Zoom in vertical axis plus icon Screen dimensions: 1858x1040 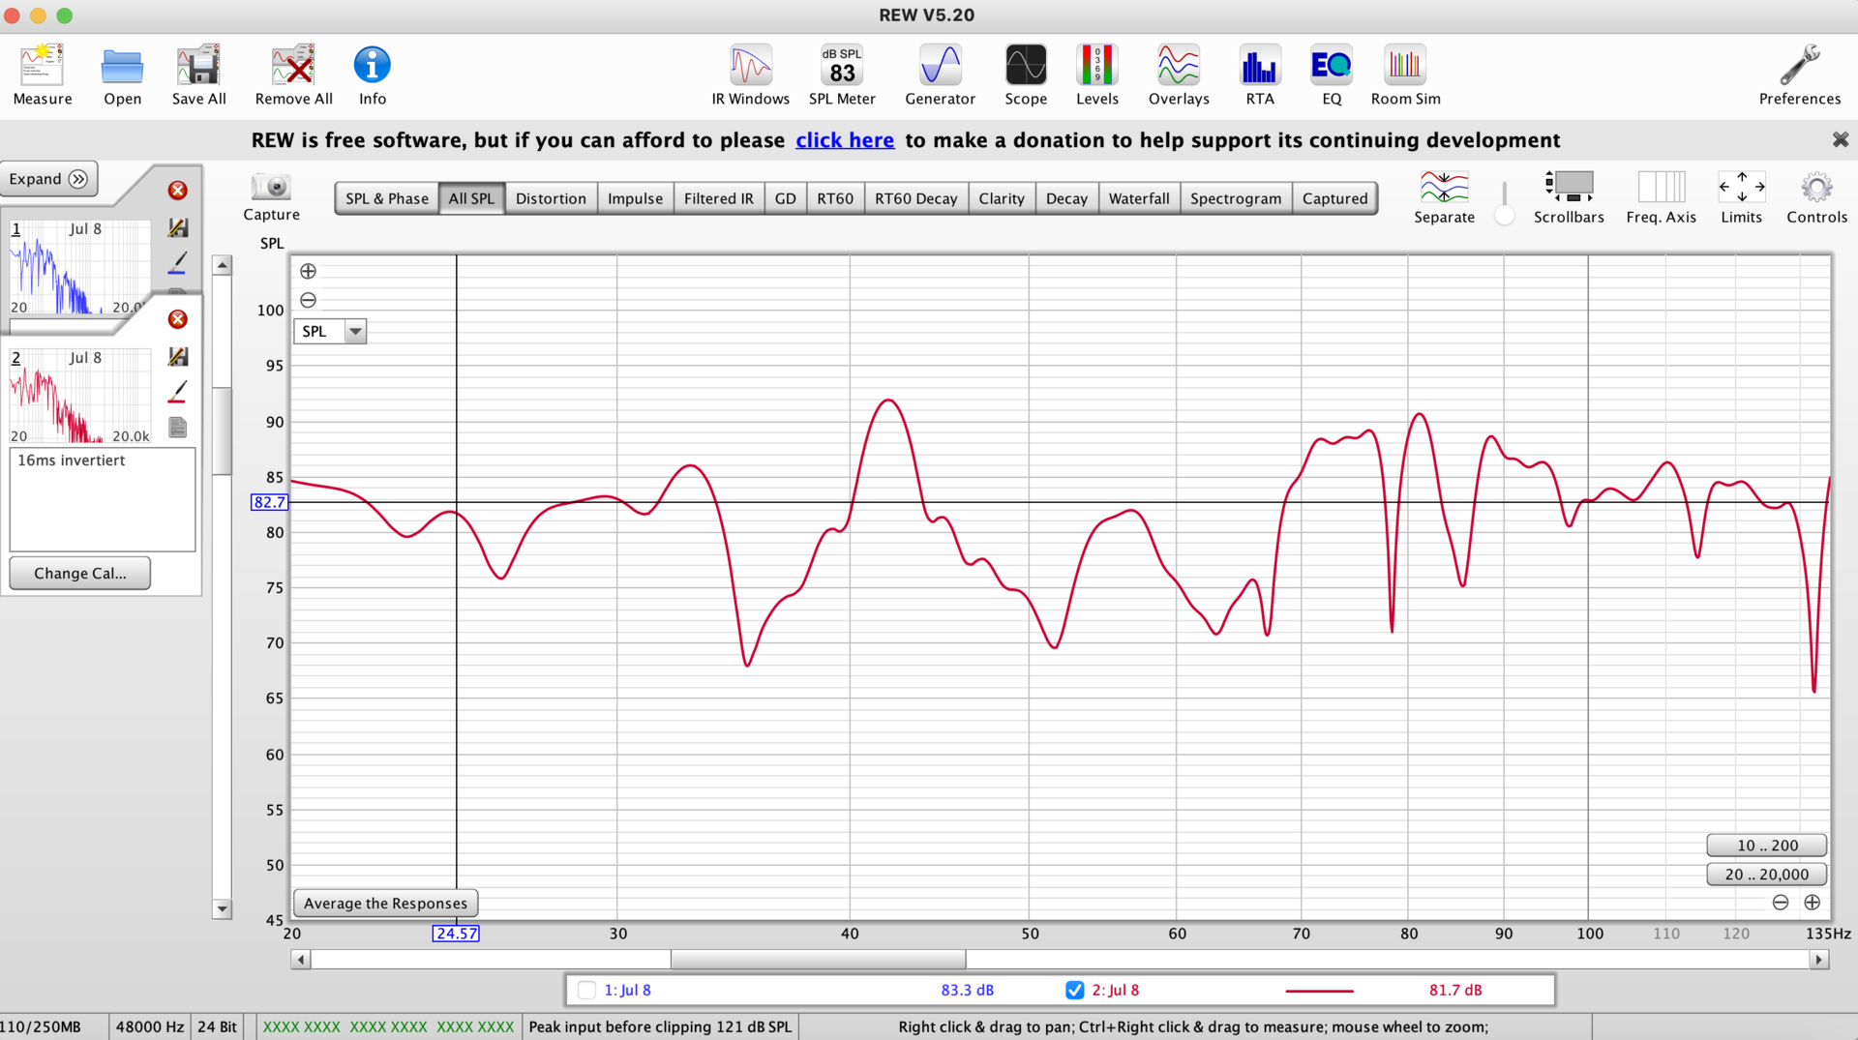click(x=308, y=271)
